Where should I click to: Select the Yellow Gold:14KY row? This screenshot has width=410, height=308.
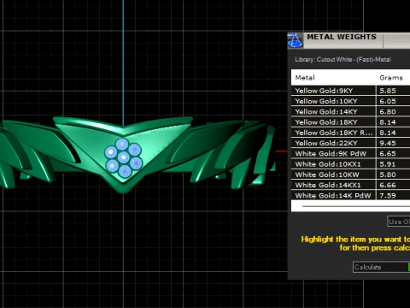(x=350, y=112)
